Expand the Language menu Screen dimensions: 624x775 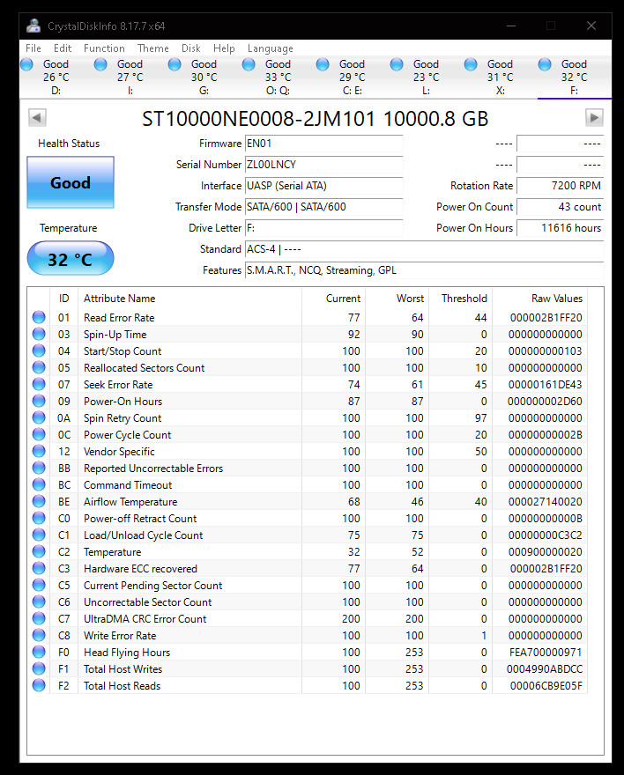[271, 48]
